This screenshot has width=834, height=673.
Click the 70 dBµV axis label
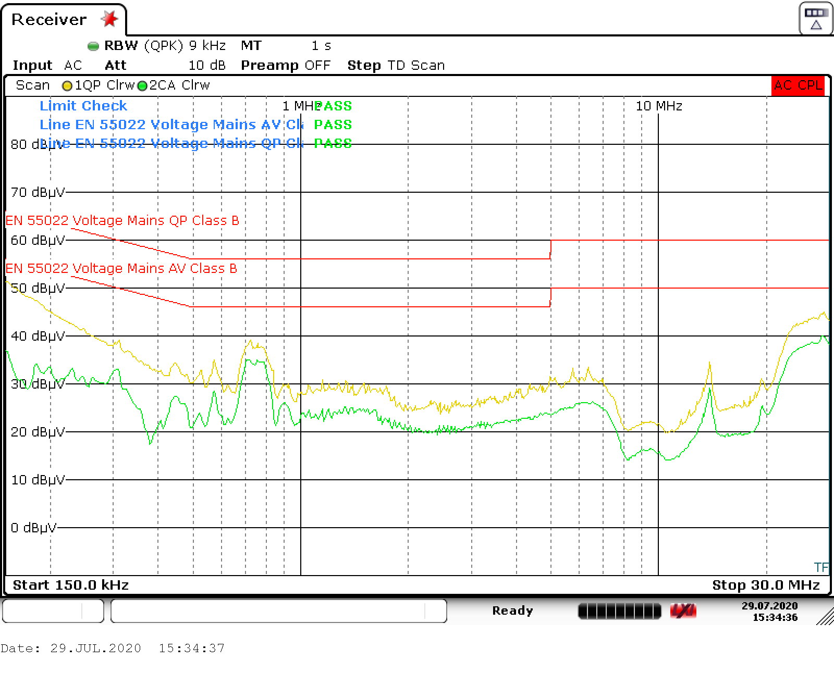tap(38, 193)
